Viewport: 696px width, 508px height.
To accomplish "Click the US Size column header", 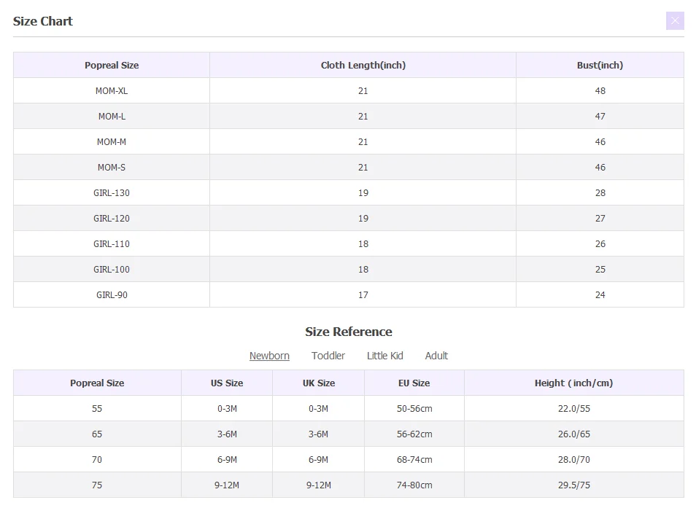I will 227,383.
